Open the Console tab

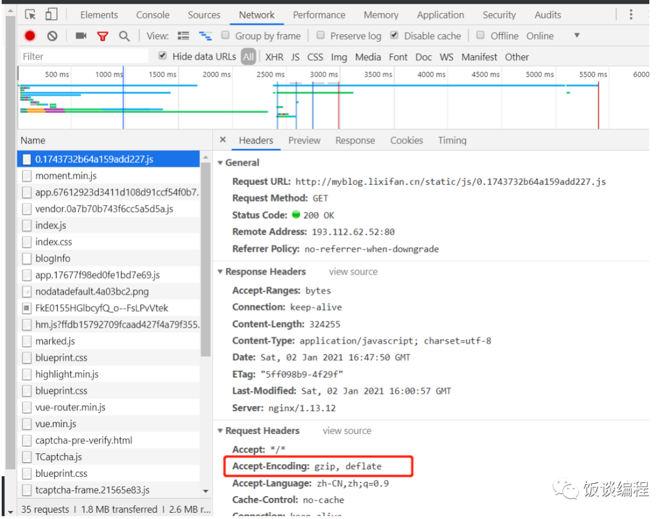[x=153, y=15]
